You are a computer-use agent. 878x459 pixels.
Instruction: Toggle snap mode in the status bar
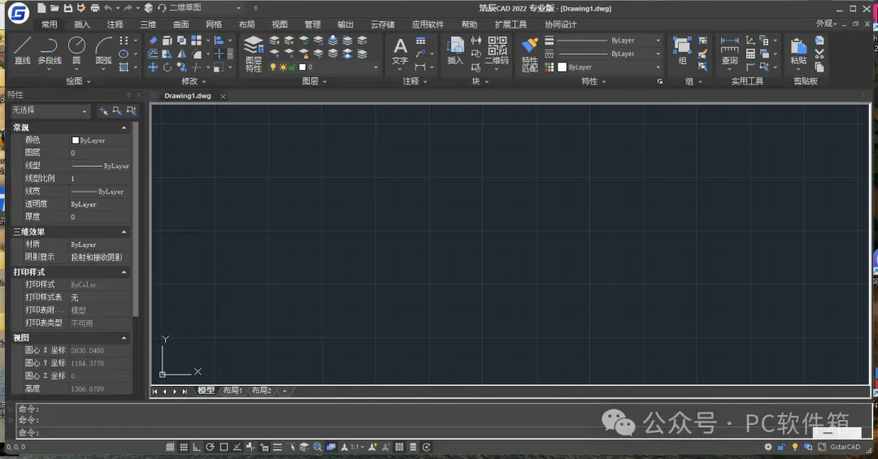170,447
